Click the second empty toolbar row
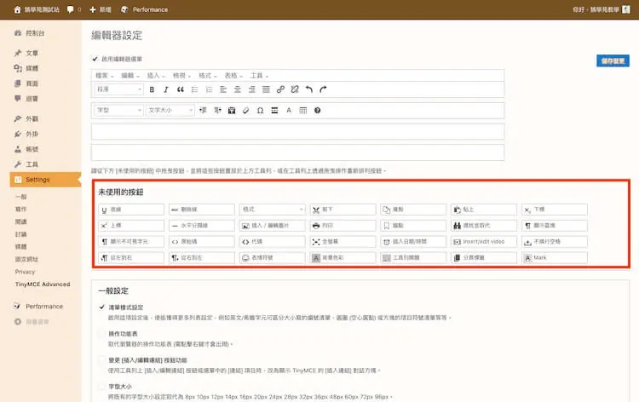639x402 pixels. click(297, 152)
